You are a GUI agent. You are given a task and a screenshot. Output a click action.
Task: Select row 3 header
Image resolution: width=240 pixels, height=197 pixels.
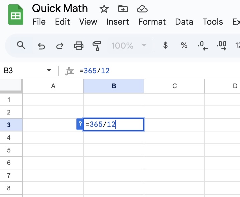click(11, 125)
